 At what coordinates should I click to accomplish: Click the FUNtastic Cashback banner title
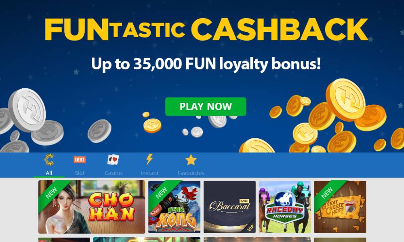click(206, 29)
